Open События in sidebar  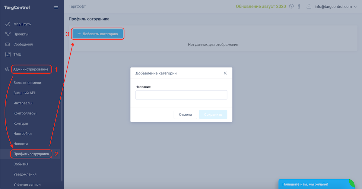21,164
